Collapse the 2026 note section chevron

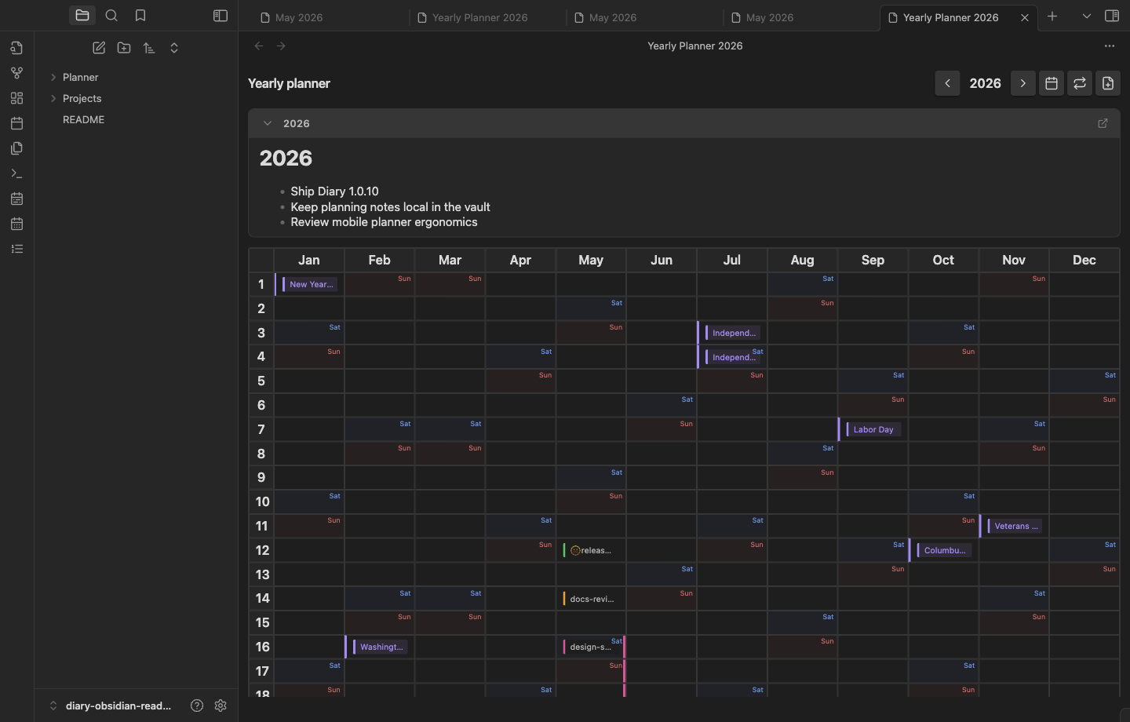268,123
